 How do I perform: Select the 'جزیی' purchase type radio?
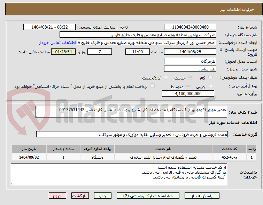(211, 86)
